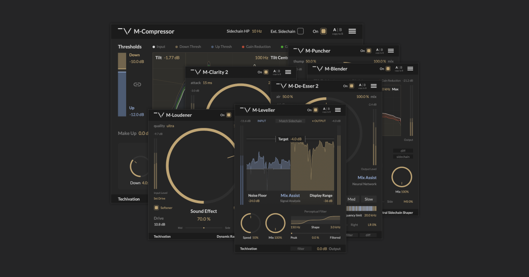Click the Speed knob in M-Leveller
The height and width of the screenshot is (277, 529).
coord(250,223)
